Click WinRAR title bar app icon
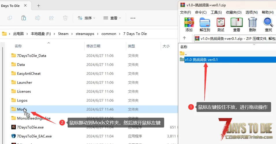Screen dimensions: 276x144 tap(183, 5)
